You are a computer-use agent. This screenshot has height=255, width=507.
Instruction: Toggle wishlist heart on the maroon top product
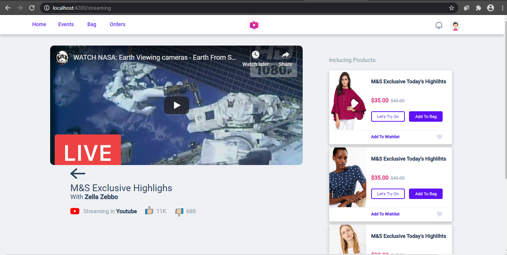pos(440,137)
